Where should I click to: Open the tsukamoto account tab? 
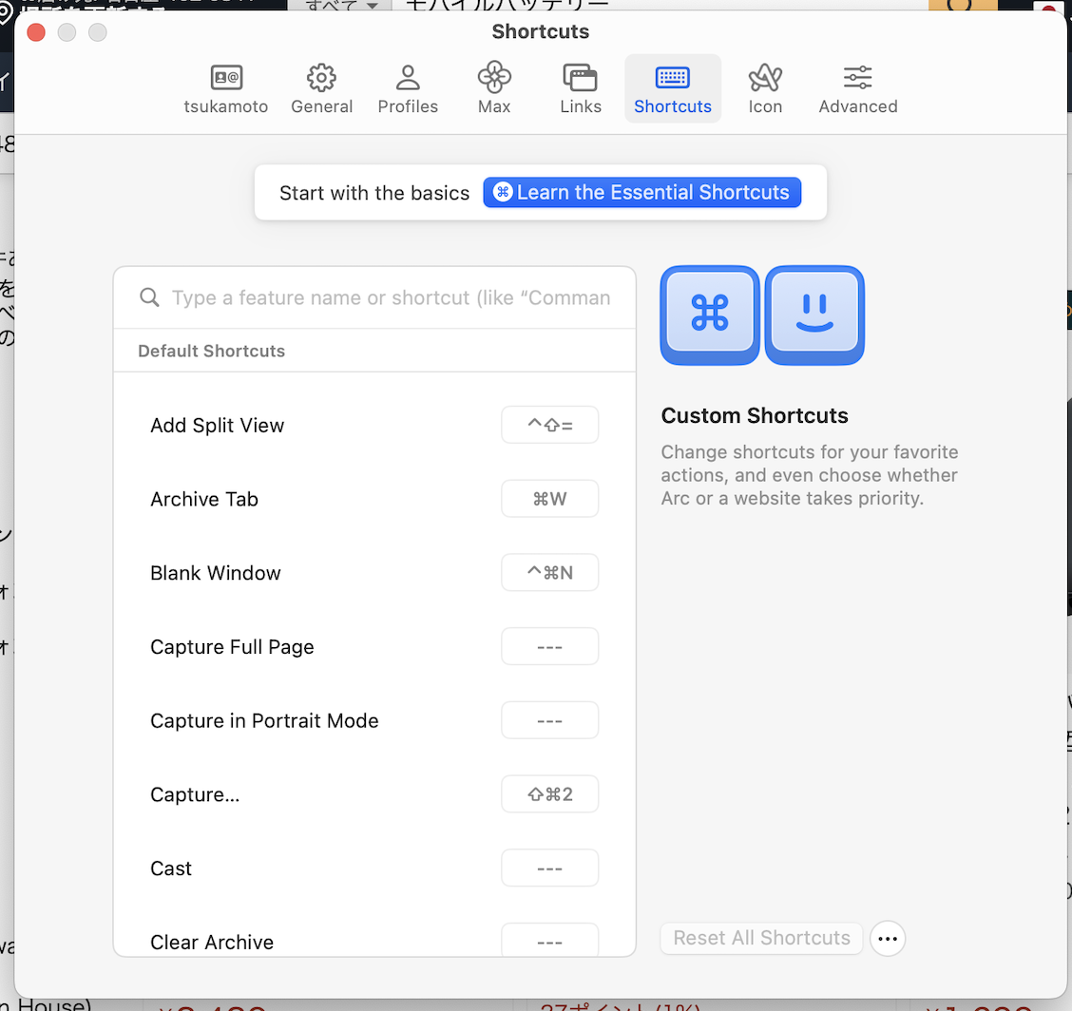[225, 89]
